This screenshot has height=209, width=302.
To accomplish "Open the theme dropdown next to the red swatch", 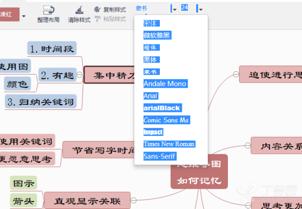I will (x=24, y=16).
